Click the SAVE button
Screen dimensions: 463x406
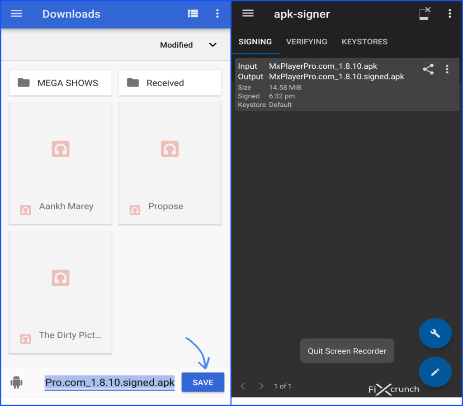(203, 382)
